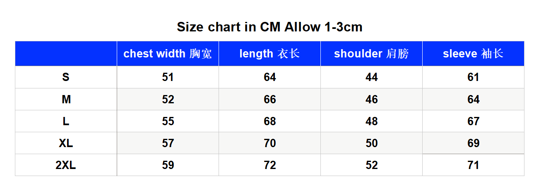Screen dimensions: 546x188
Task: Click the chest width column header
Action: [168, 54]
